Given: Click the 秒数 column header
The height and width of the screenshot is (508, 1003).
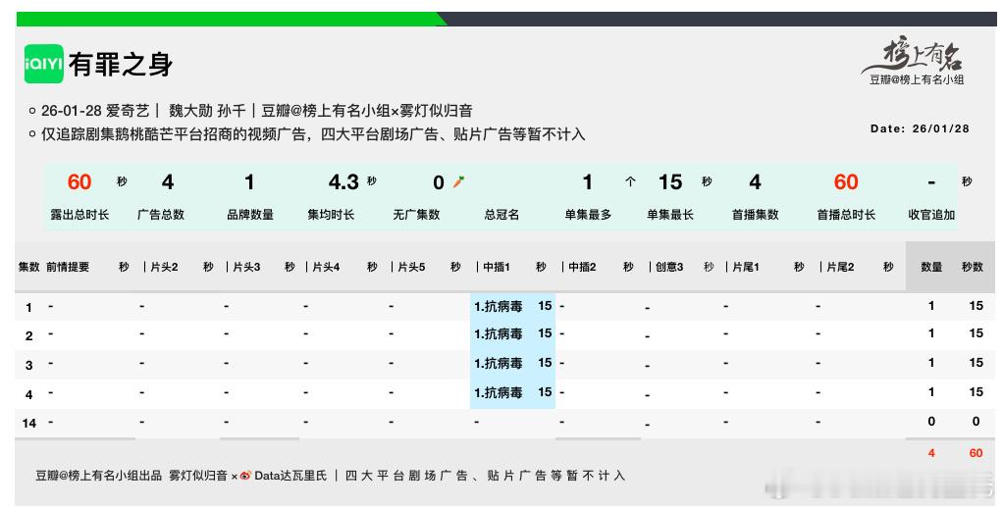Looking at the screenshot, I should (x=973, y=267).
